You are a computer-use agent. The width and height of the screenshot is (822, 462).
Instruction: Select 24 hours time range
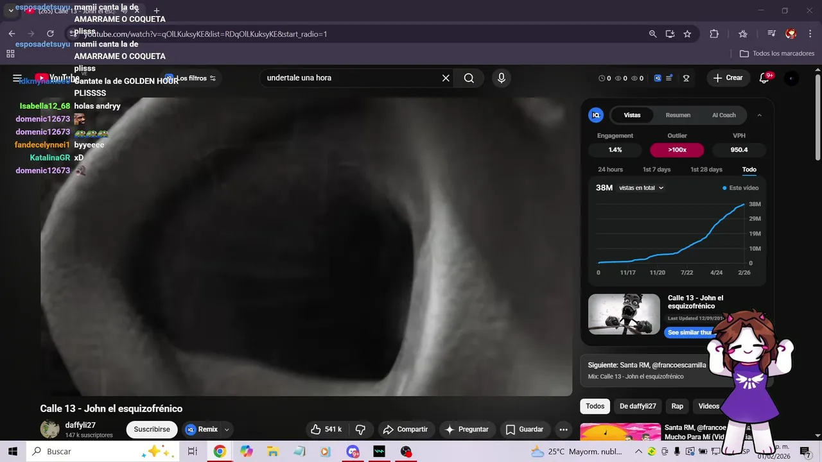pos(610,169)
